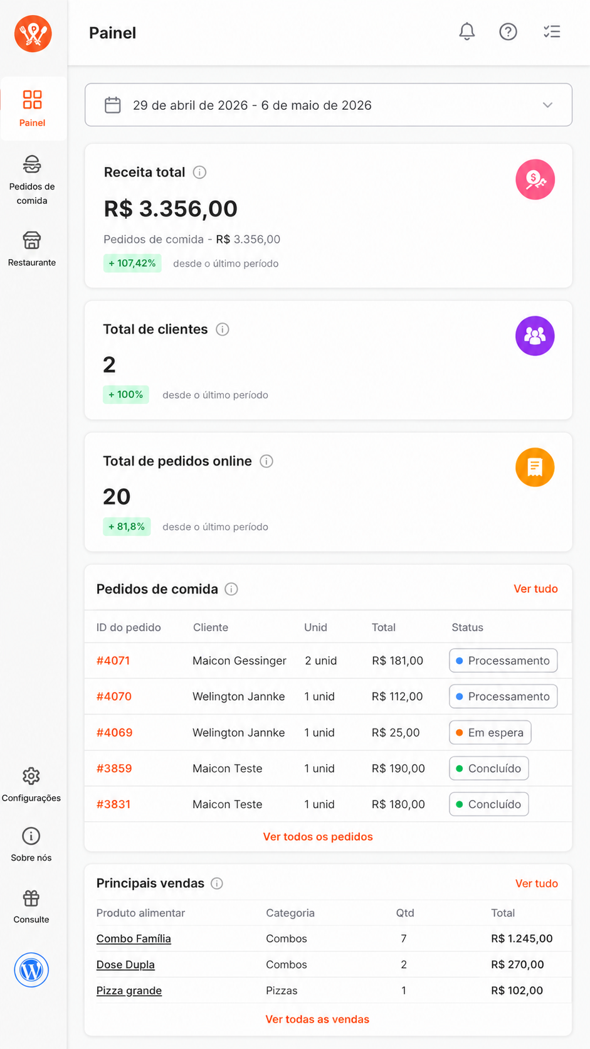Show info for Principais vendas
This screenshot has height=1049, width=590.
[217, 883]
